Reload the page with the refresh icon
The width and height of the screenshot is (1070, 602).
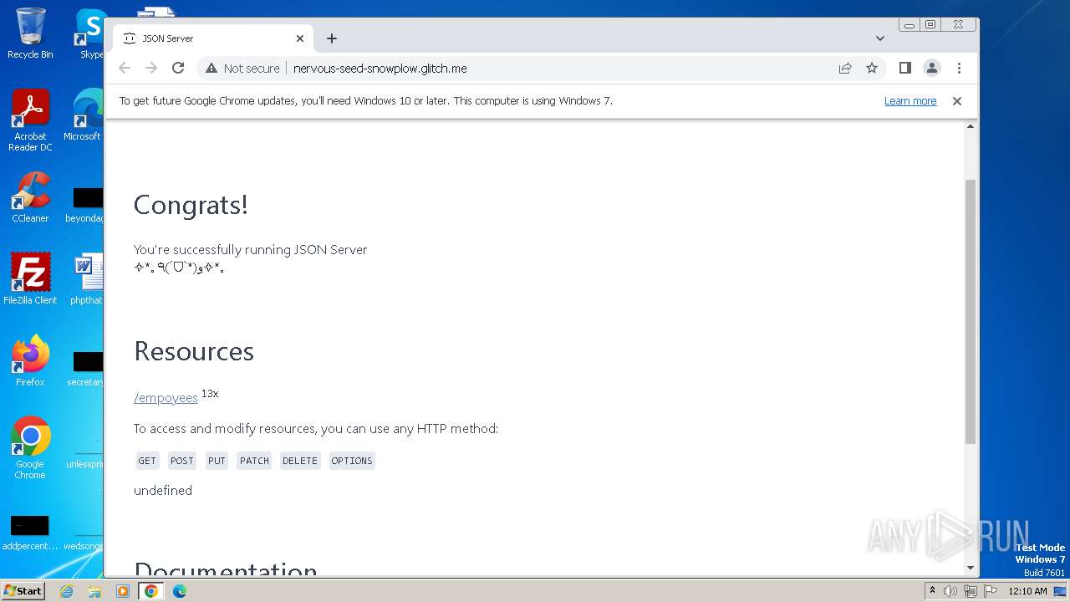[178, 68]
